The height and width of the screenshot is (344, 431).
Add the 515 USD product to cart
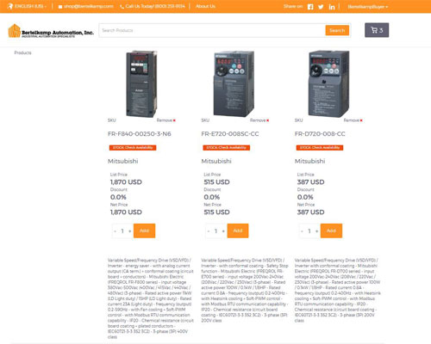point(238,230)
